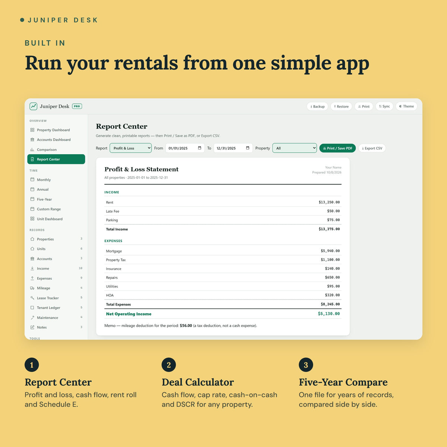Click the Mortgage amount $5,940.00
Viewport: 447px width, 447px height.
click(x=330, y=251)
